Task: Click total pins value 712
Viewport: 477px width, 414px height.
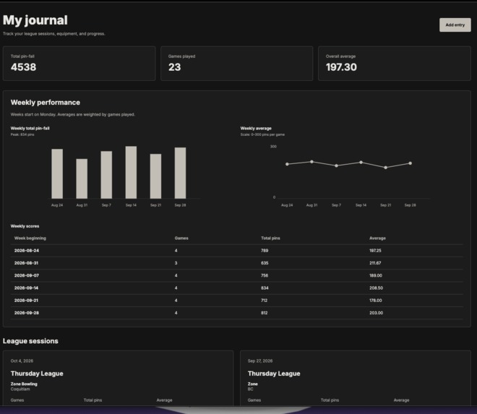Action: 264,301
